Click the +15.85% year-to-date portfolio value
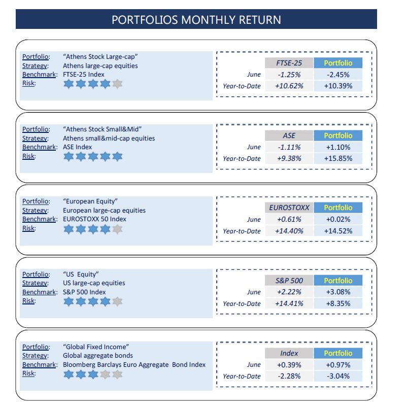The width and height of the screenshot is (406, 412). pyautogui.click(x=338, y=158)
